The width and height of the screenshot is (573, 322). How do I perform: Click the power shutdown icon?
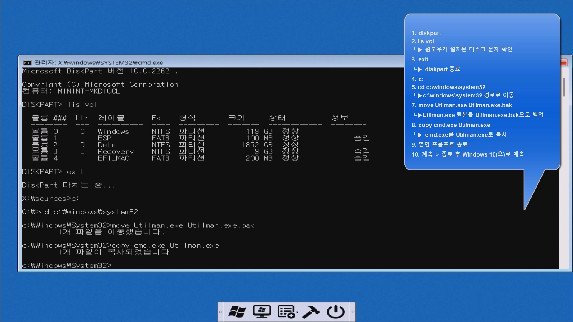(336, 312)
